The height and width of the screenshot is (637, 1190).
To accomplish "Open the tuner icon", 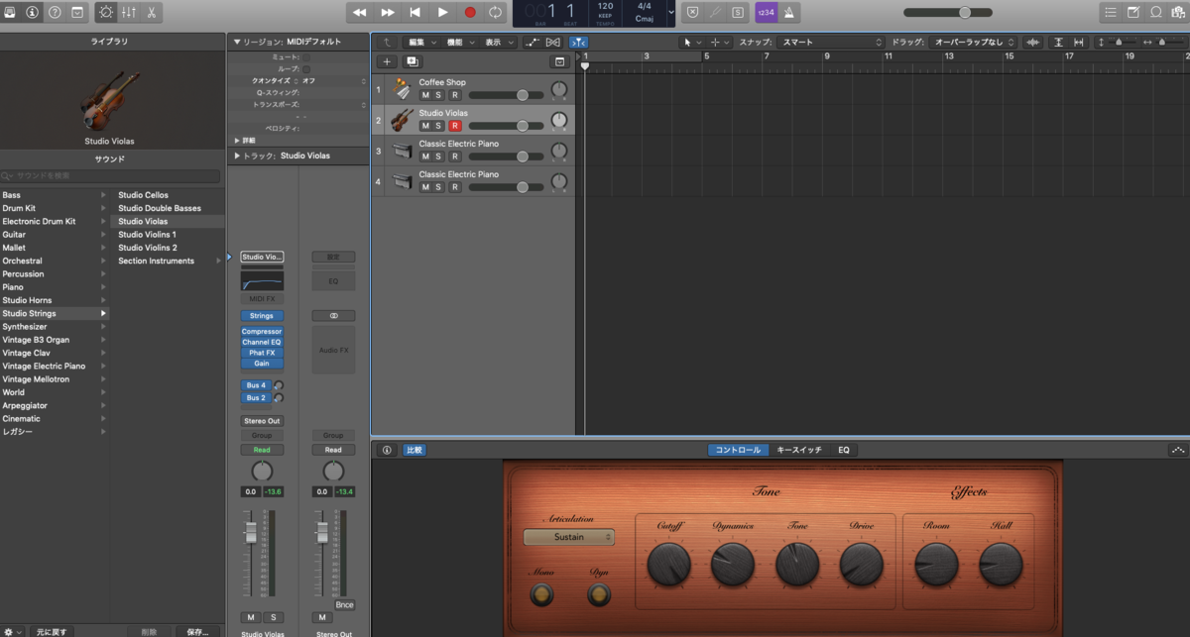I will 715,12.
